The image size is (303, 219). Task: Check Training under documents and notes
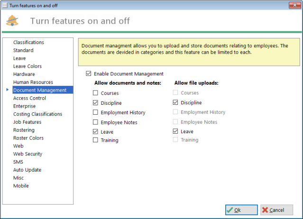(x=95, y=140)
